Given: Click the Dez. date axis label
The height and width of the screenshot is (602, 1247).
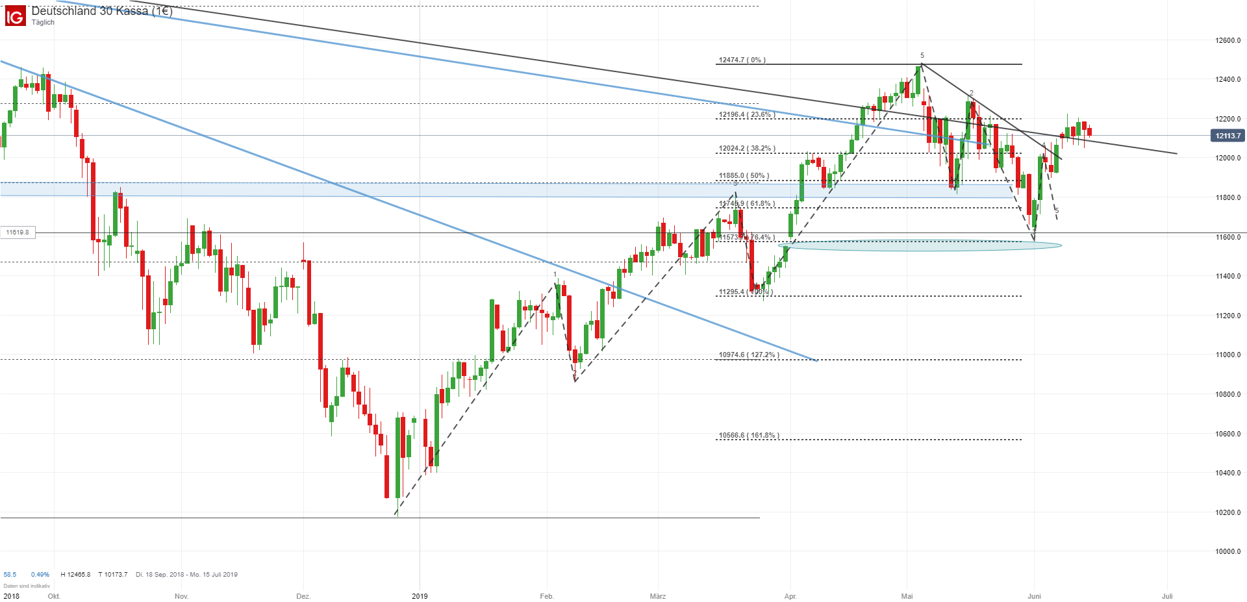Looking at the screenshot, I should [x=303, y=596].
